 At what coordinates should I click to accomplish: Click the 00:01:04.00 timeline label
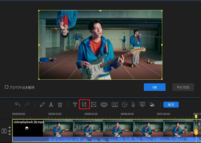(x=164, y=114)
